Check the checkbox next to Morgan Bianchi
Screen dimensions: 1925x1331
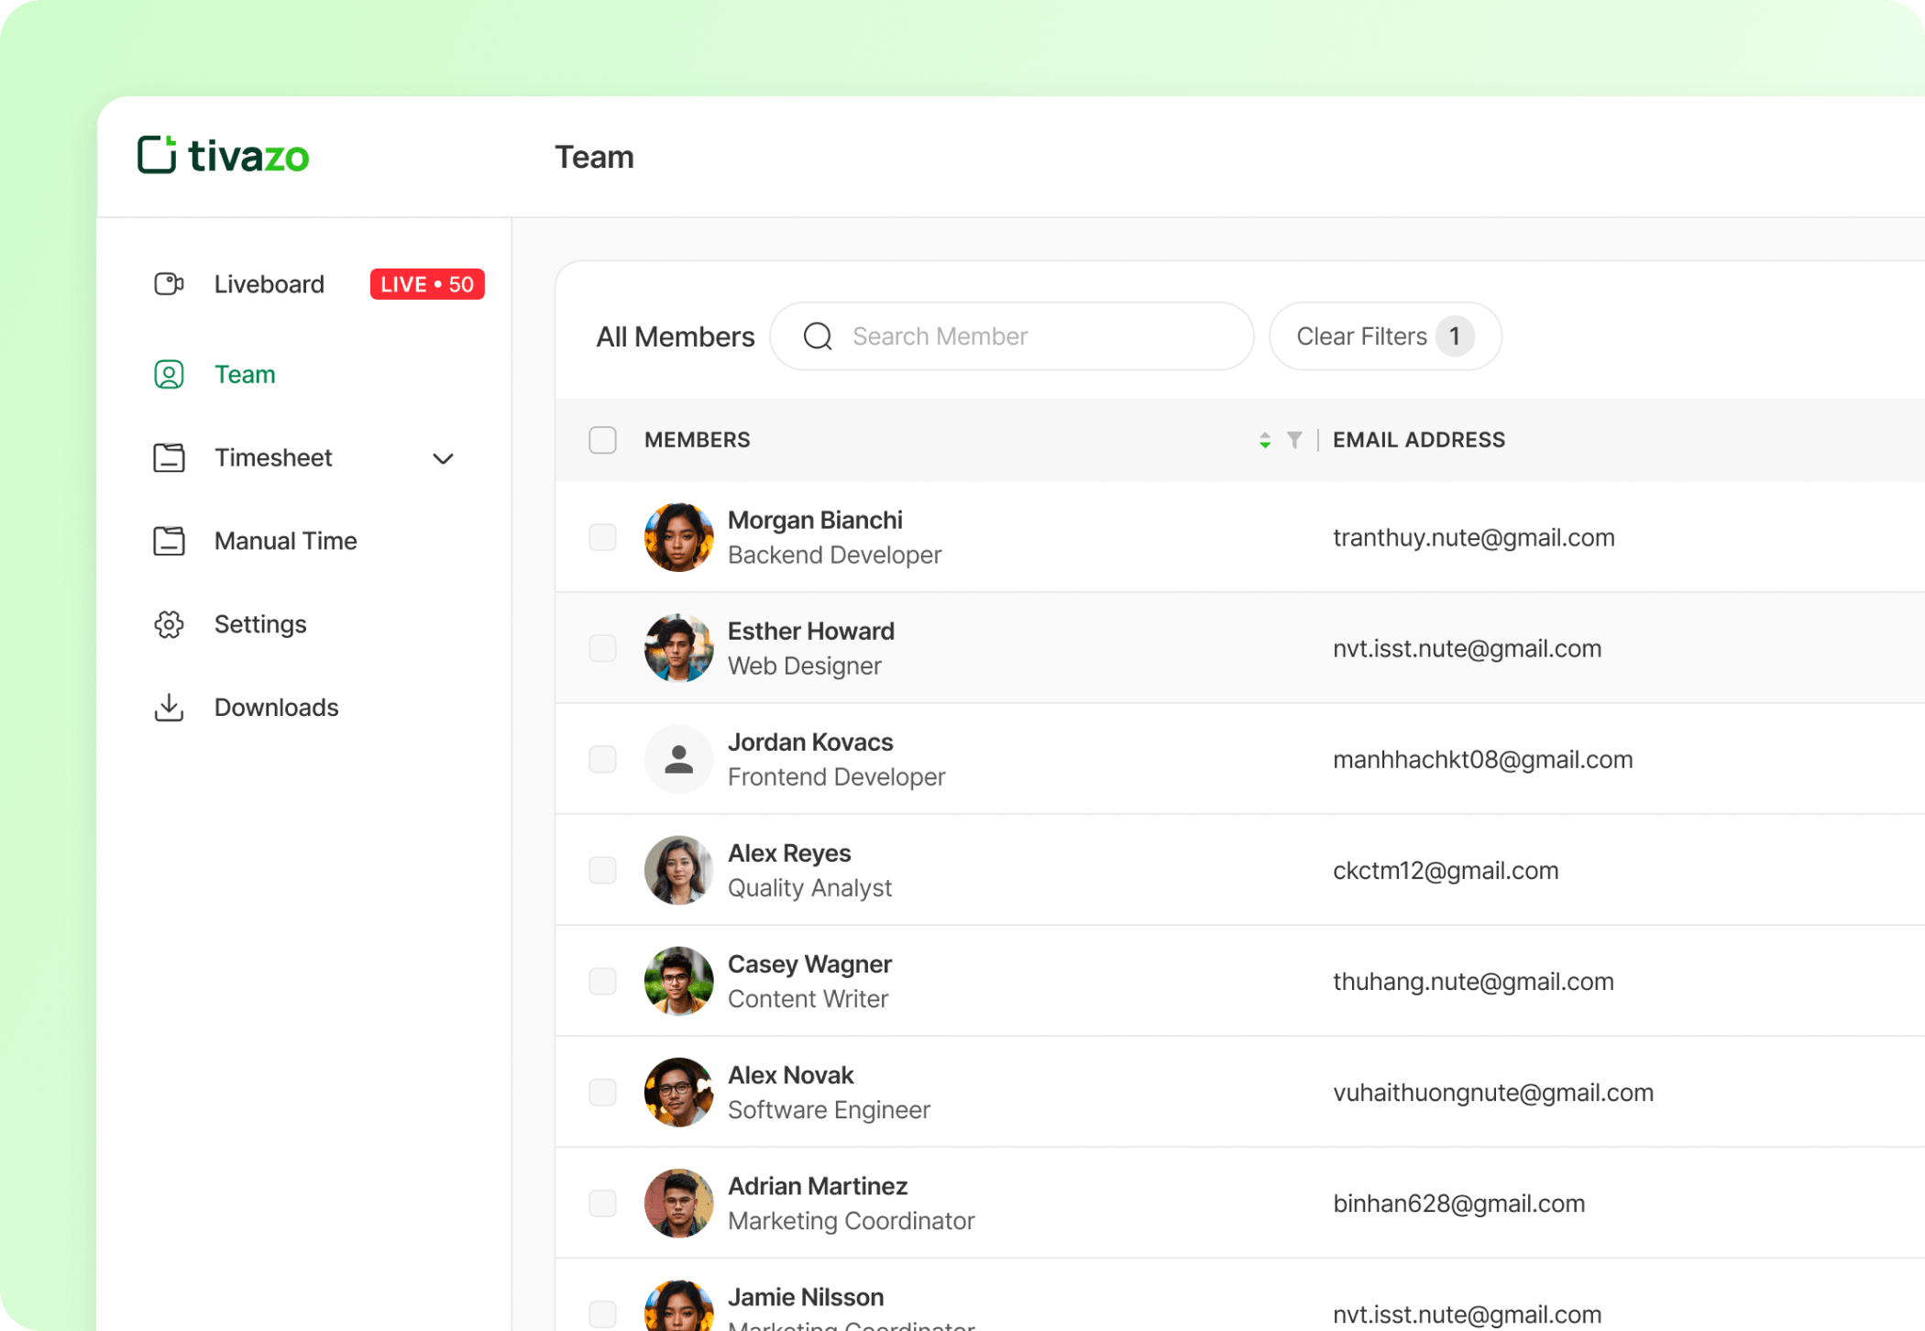602,537
